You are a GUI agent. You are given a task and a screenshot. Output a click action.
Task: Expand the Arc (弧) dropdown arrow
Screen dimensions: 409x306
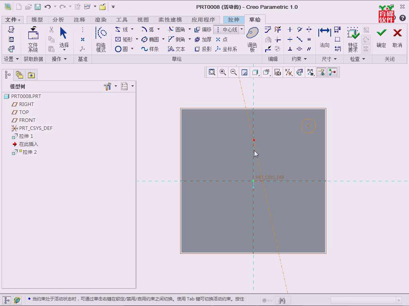159,29
